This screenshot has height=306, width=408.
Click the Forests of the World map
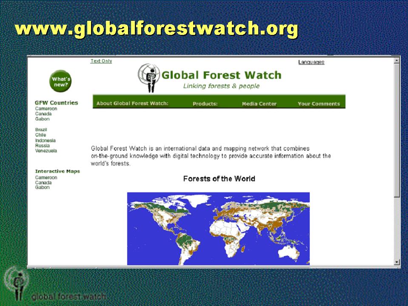tap(218, 229)
